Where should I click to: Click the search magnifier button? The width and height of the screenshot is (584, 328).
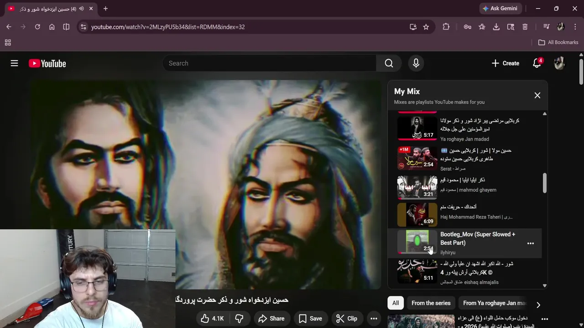(x=389, y=63)
